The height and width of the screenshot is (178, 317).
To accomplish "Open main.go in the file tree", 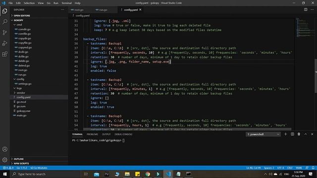I will coord(21,115).
